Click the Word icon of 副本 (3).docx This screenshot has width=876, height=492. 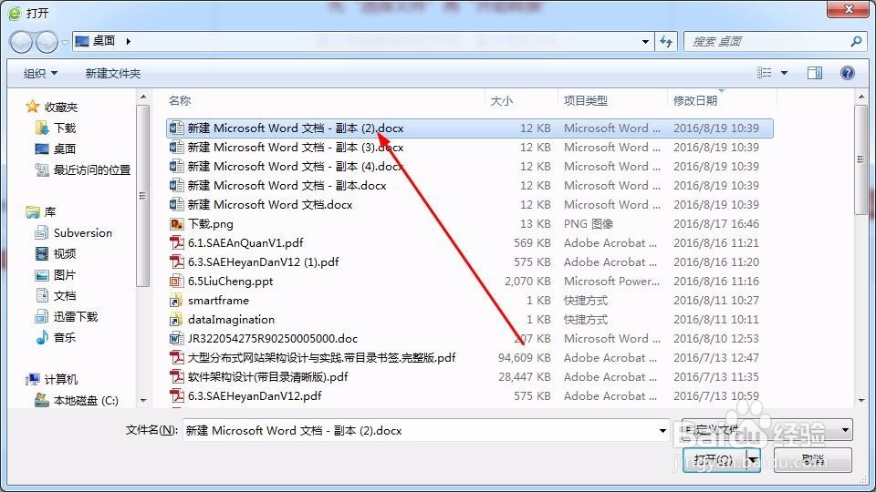(176, 148)
